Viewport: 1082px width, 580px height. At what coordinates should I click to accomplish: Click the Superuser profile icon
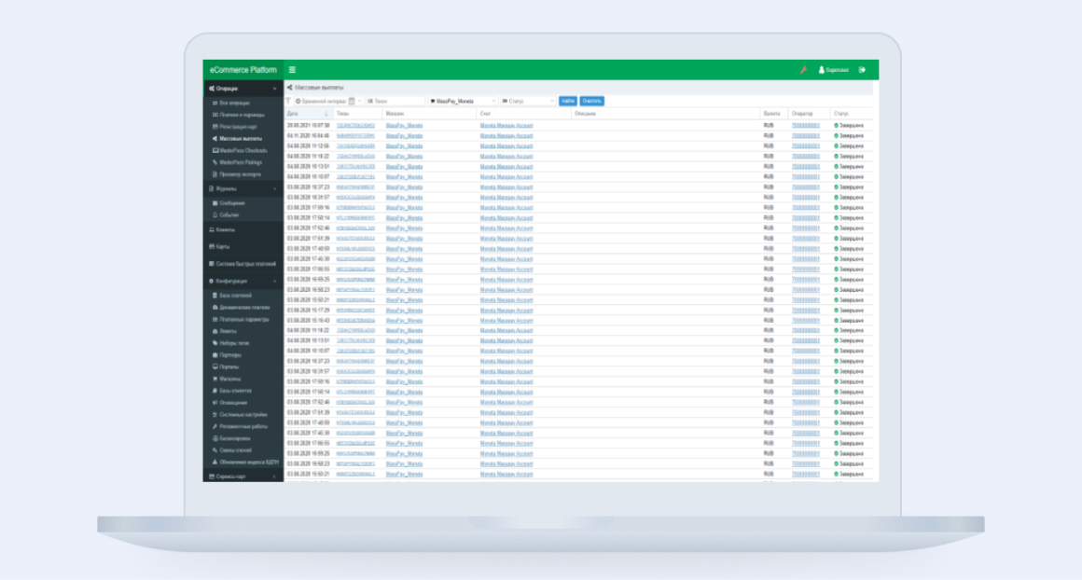pos(822,70)
